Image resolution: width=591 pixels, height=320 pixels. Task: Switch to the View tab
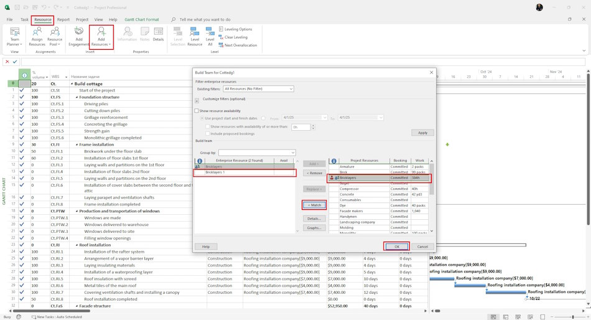[x=98, y=19]
